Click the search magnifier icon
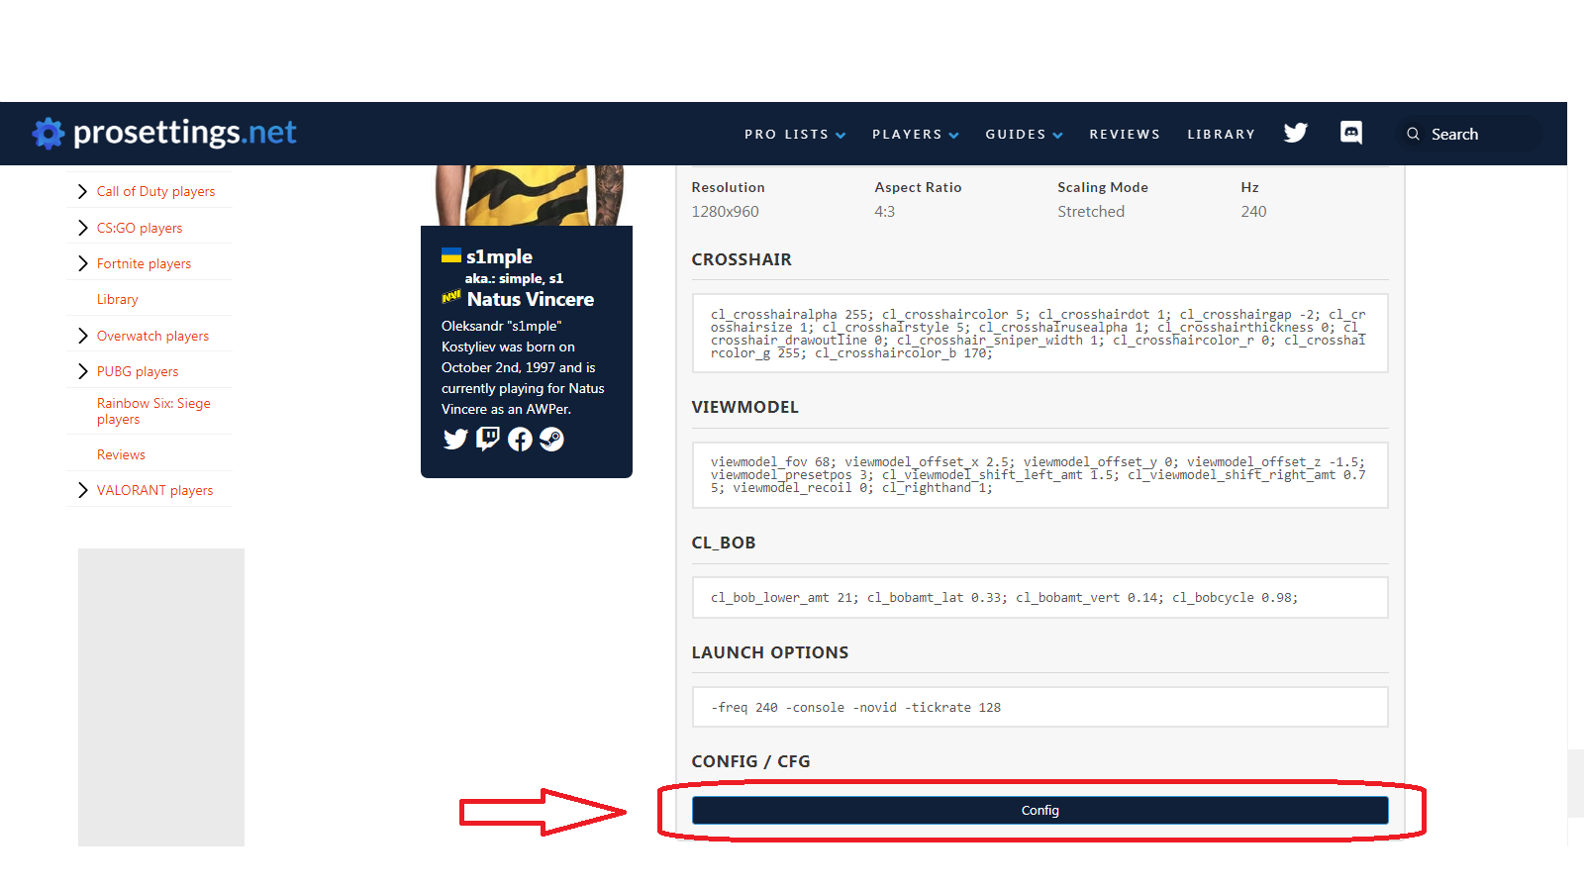This screenshot has height=891, width=1584. tap(1414, 134)
